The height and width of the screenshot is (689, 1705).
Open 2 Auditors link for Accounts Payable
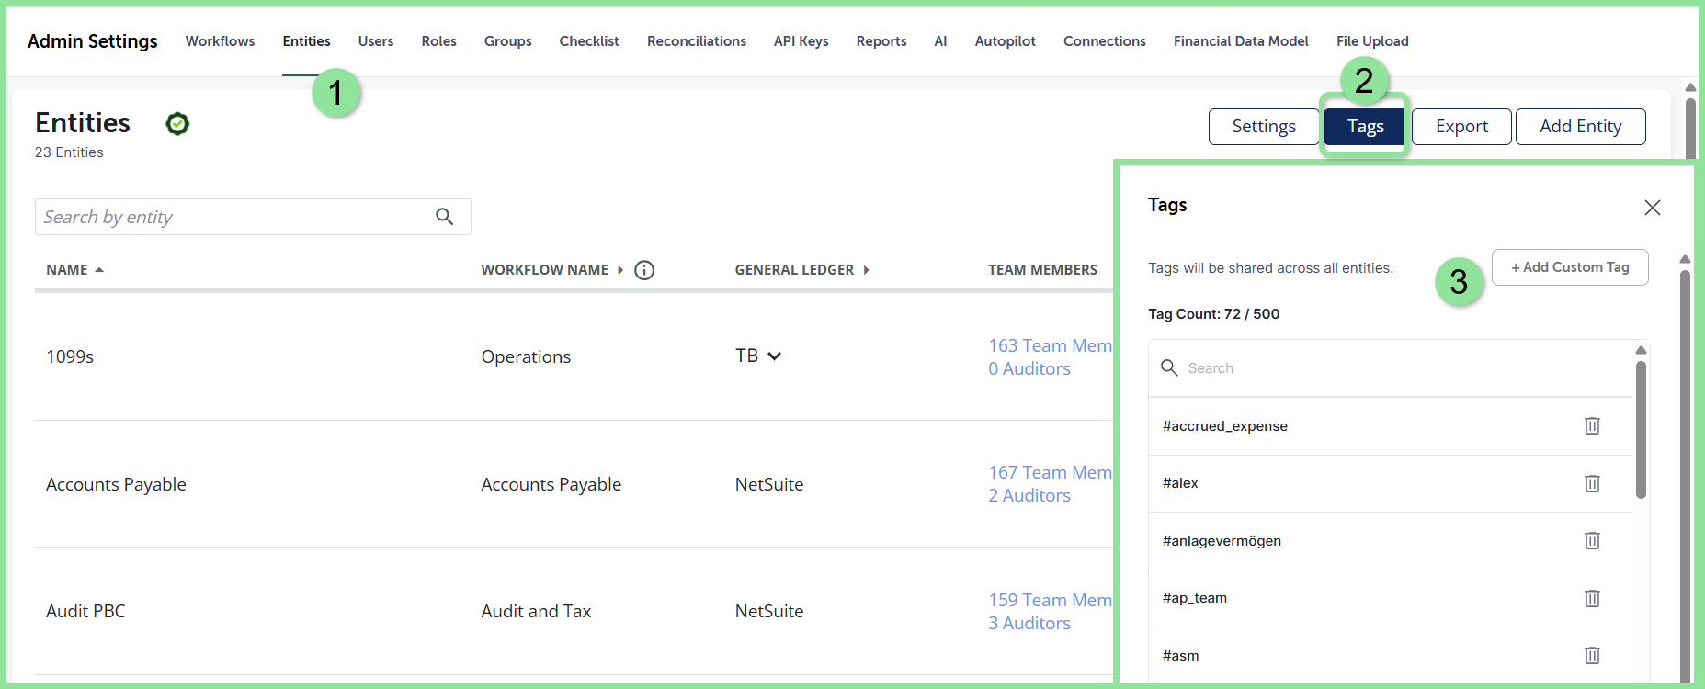[1029, 495]
